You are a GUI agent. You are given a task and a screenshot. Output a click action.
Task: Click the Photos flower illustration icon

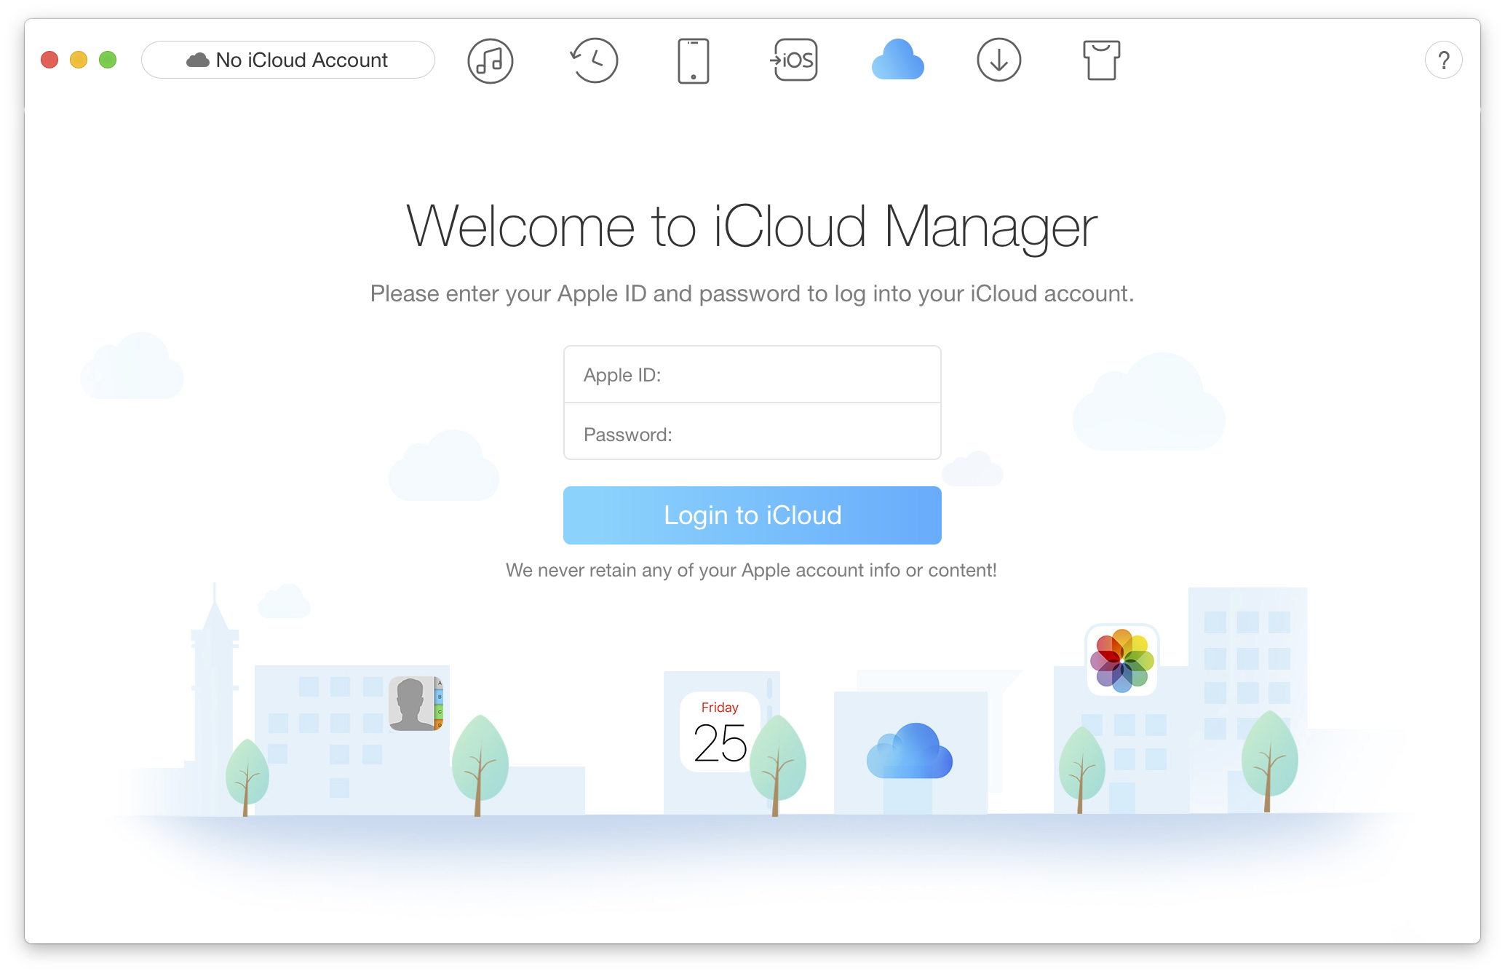1121,660
